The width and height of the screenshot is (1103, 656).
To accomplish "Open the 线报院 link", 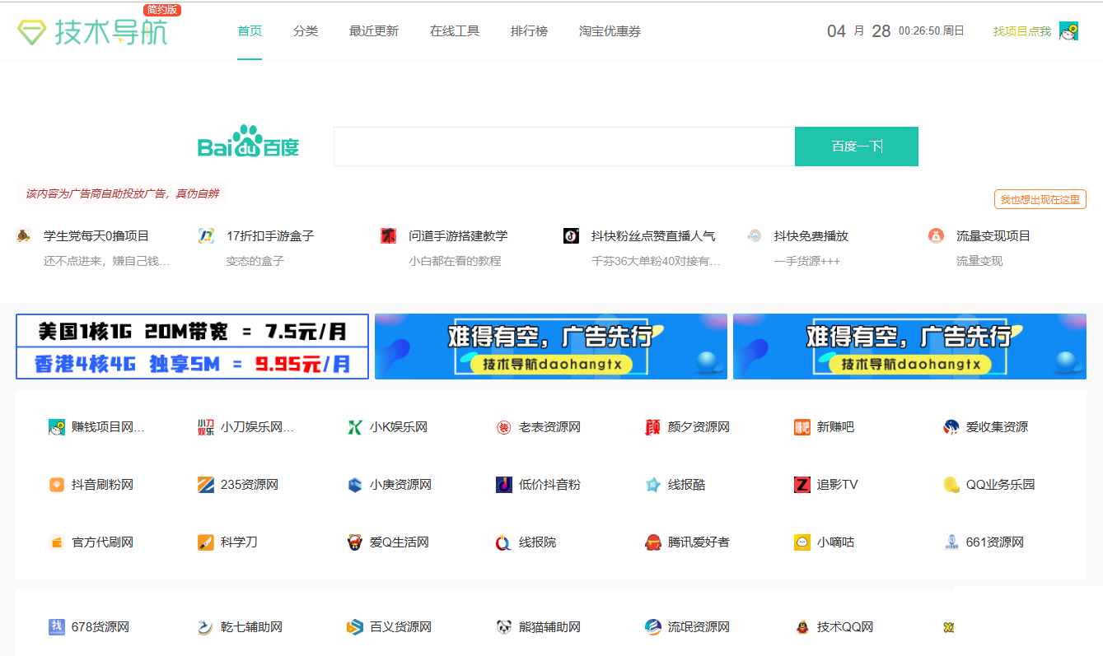I will click(537, 542).
